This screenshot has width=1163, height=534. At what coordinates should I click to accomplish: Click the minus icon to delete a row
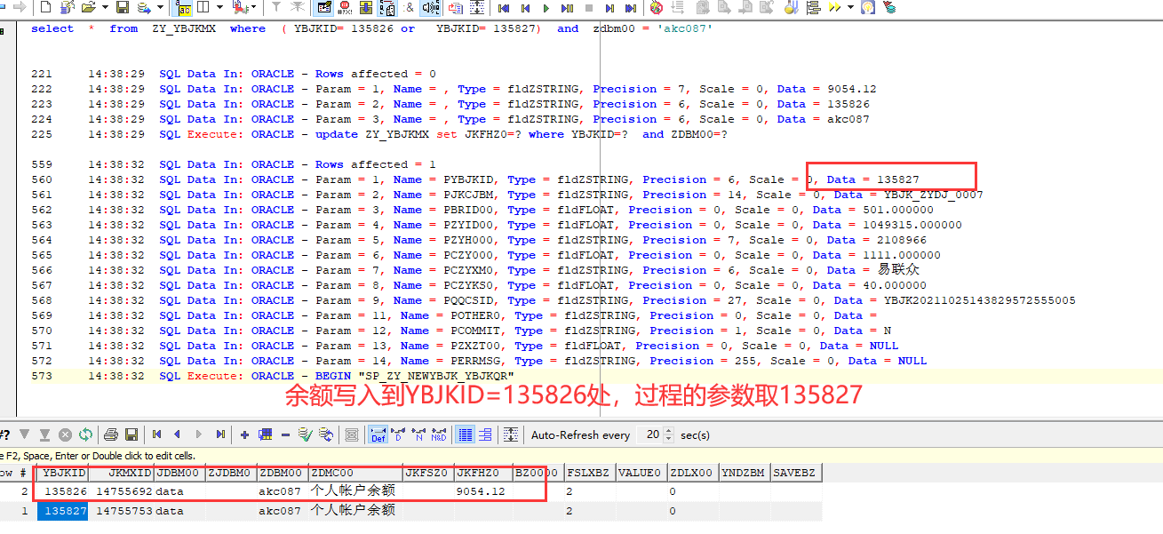click(x=285, y=435)
